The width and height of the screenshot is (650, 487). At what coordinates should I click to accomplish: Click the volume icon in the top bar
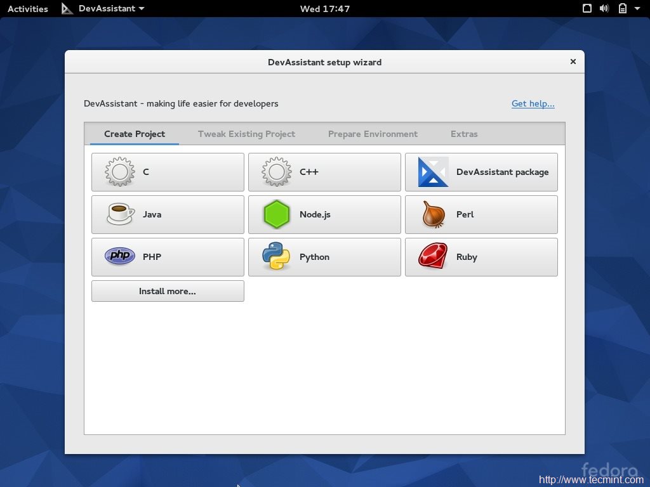[604, 8]
